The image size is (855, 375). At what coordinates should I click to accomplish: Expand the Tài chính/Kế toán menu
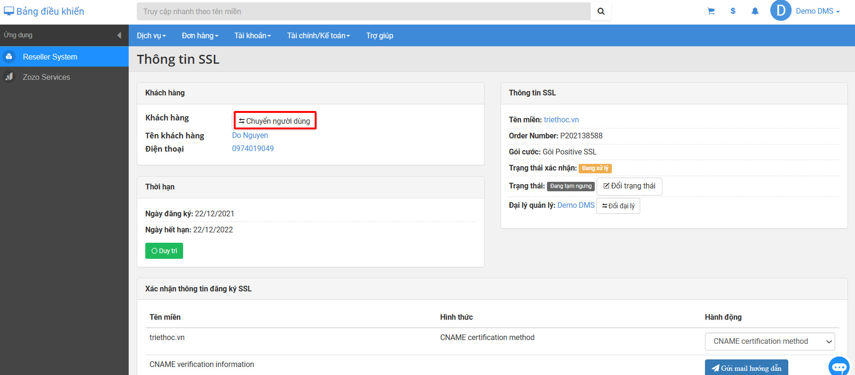[318, 35]
